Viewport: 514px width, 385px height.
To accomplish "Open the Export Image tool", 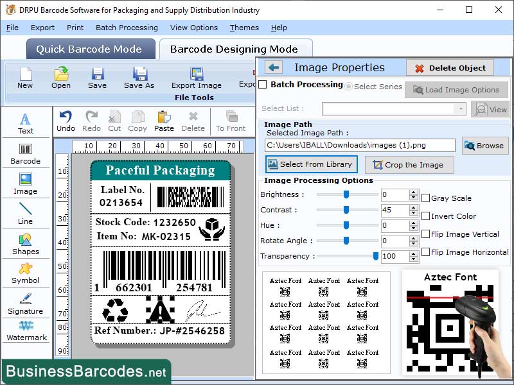I will pyautogui.click(x=196, y=77).
